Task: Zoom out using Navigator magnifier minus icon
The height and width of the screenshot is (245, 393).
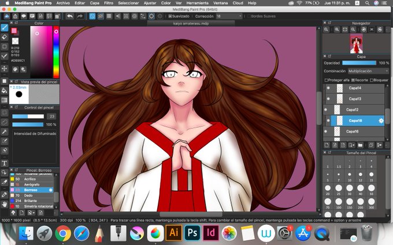Action: point(353,29)
